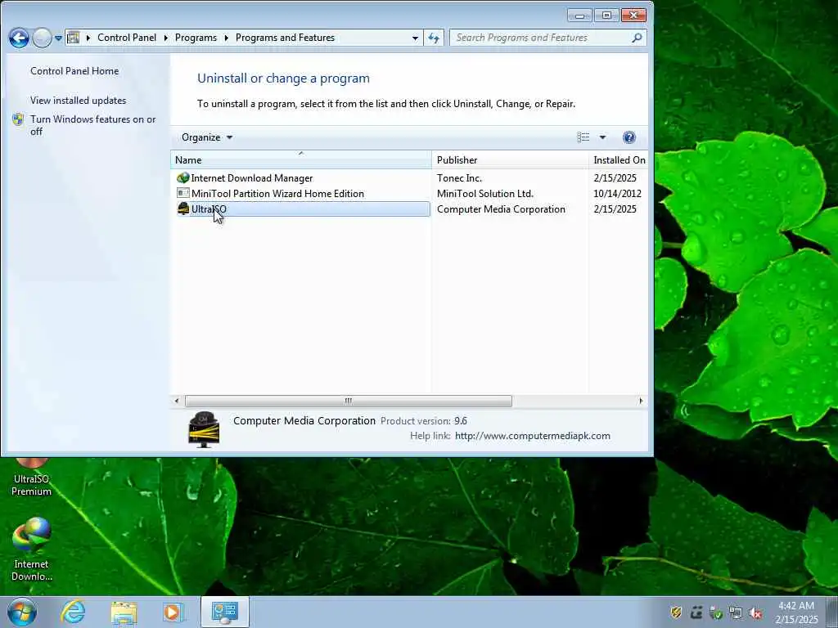
Task: Click the change view icon
Action: click(583, 137)
